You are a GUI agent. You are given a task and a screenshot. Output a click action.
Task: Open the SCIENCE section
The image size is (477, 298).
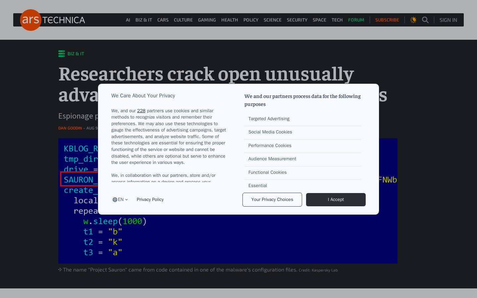(x=273, y=20)
